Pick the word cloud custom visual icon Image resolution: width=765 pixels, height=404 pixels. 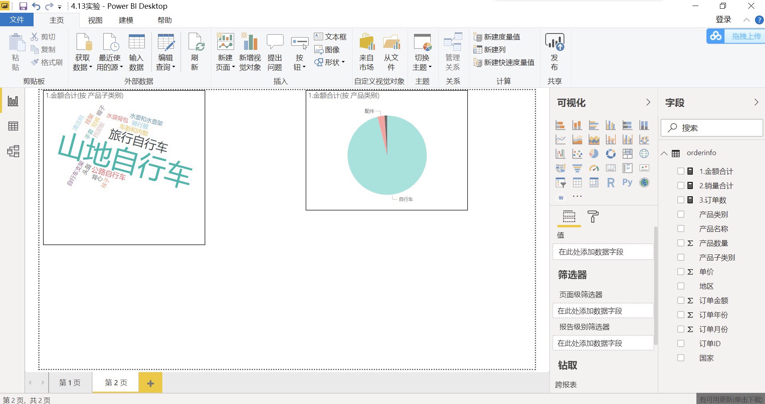pyautogui.click(x=561, y=197)
